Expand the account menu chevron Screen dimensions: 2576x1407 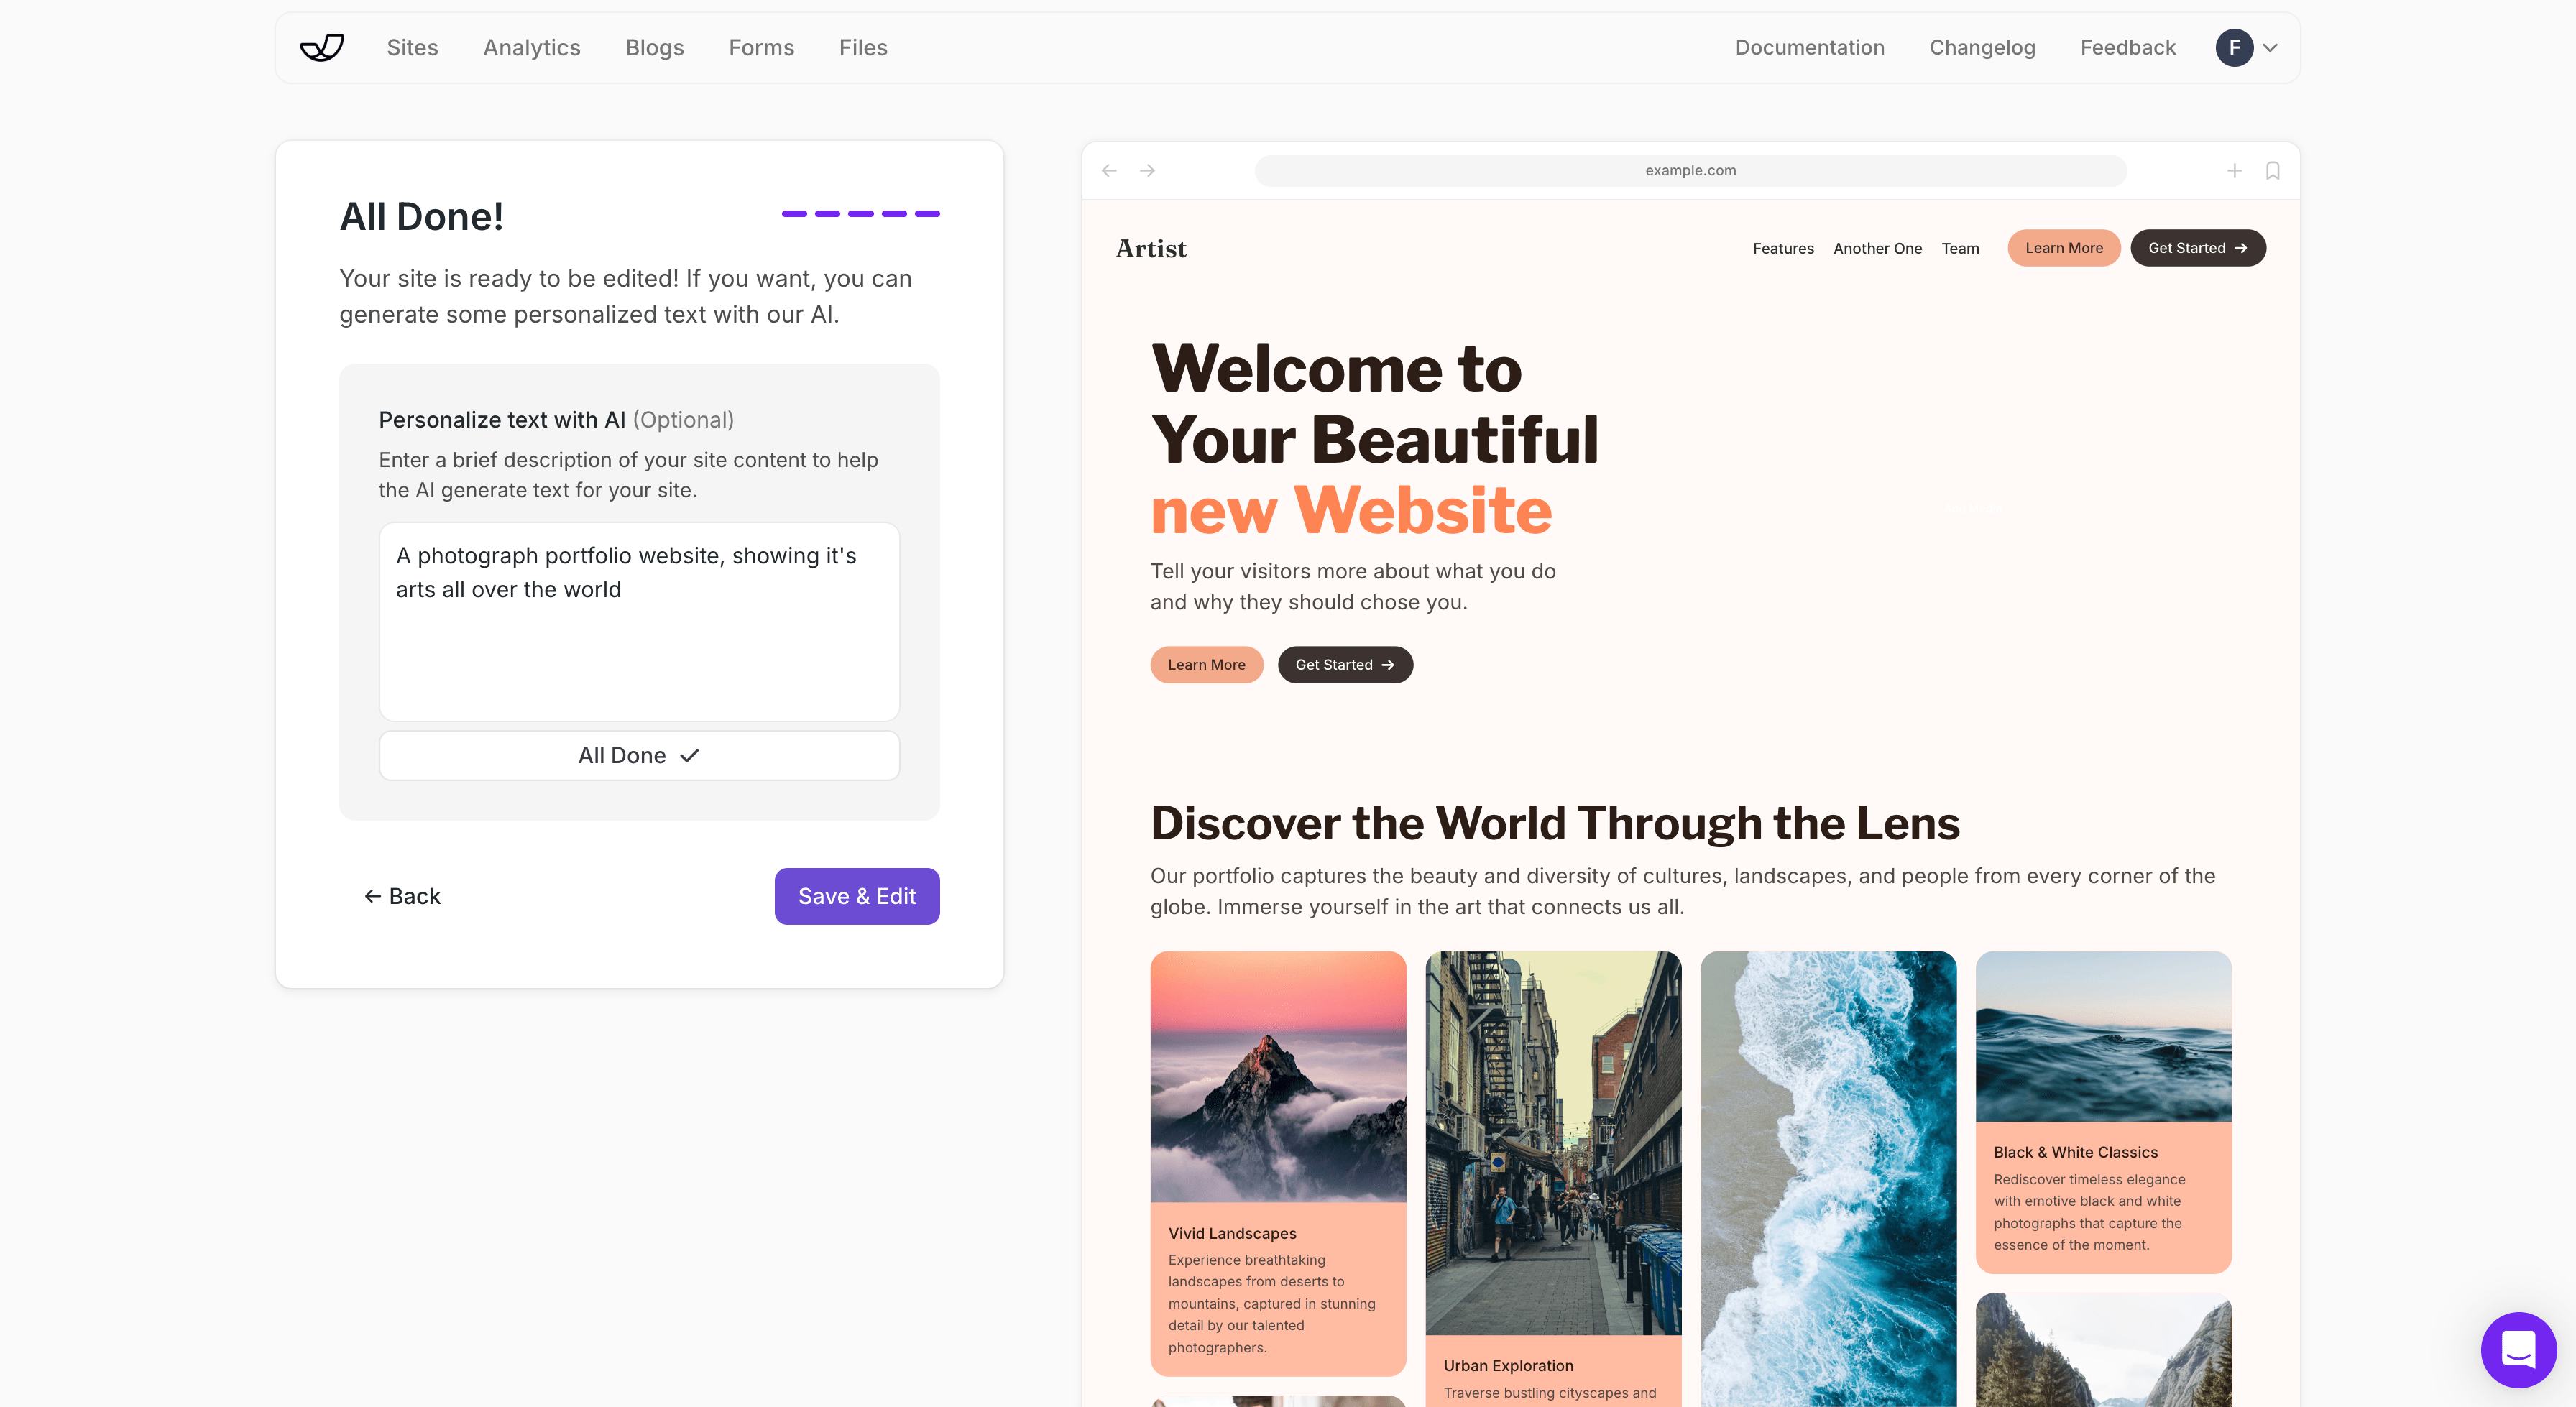pos(2270,48)
